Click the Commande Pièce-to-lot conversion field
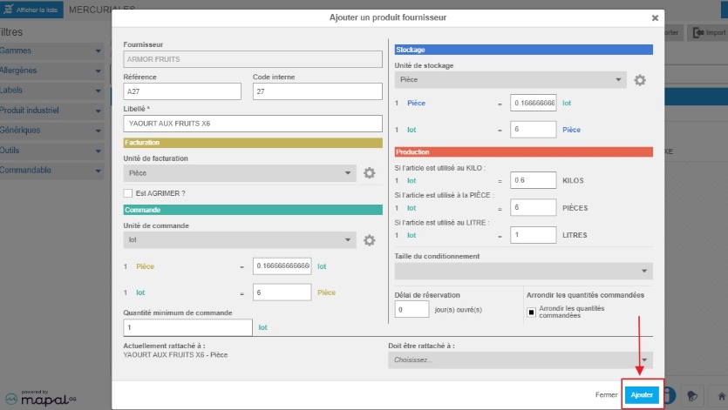728x410 pixels. coord(282,266)
